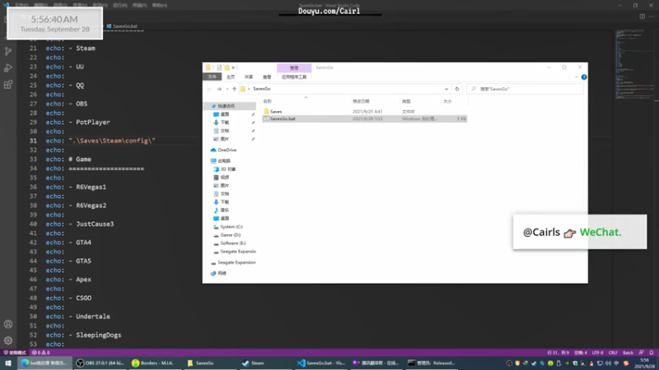The height and width of the screenshot is (370, 659).
Task: Click the Properties quick access toolbar icon
Action: click(x=219, y=67)
